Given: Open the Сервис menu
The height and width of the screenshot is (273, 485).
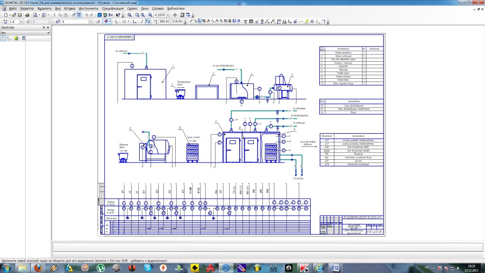Looking at the screenshot, I should (x=132, y=9).
